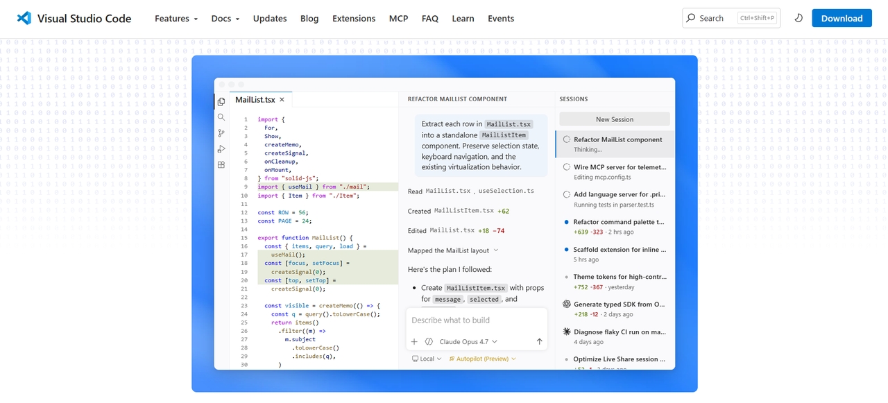Click the monitor icon beside Local
This screenshot has width=888, height=403.
click(x=415, y=359)
